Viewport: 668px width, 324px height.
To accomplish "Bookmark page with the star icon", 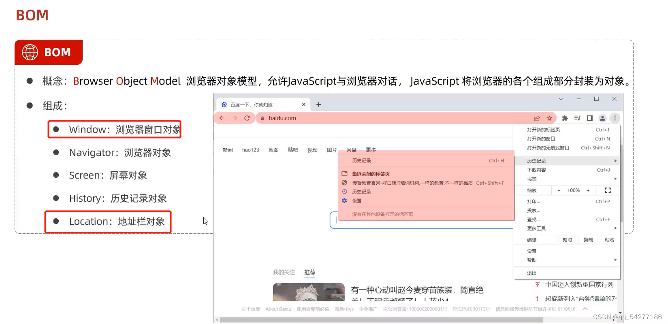I will (x=549, y=118).
